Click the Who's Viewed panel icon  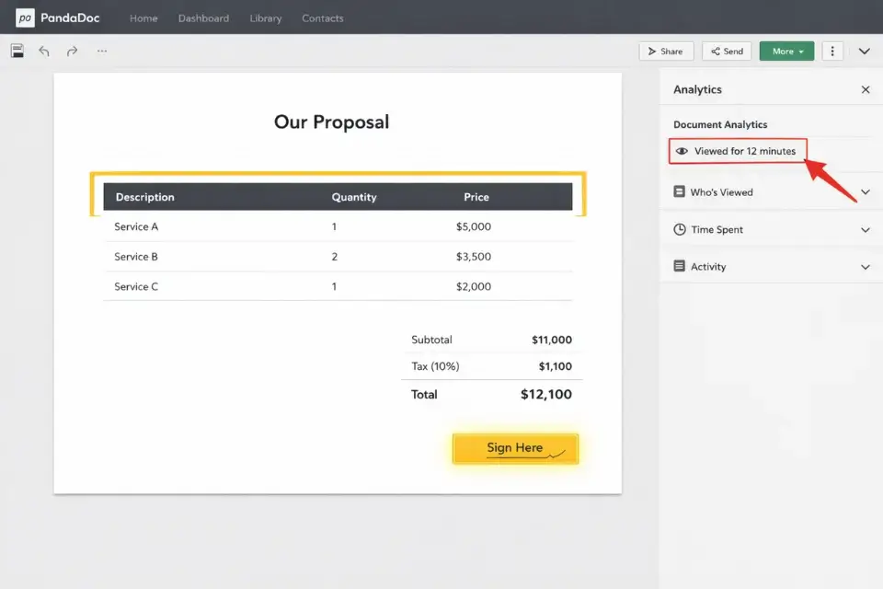pos(679,192)
